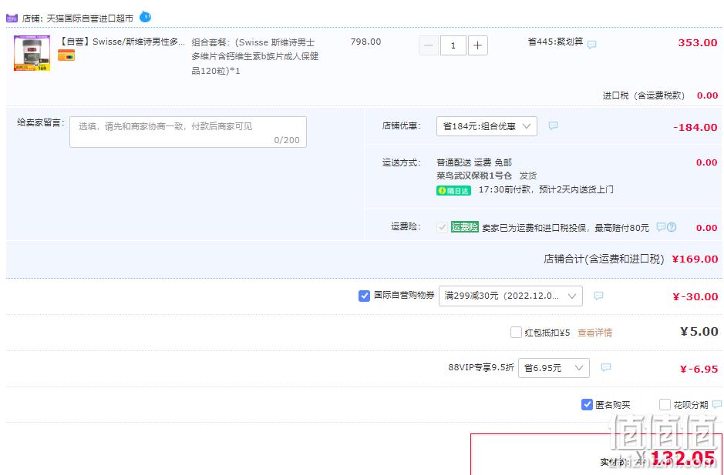Click the item subtotal 353.00

click(x=698, y=43)
